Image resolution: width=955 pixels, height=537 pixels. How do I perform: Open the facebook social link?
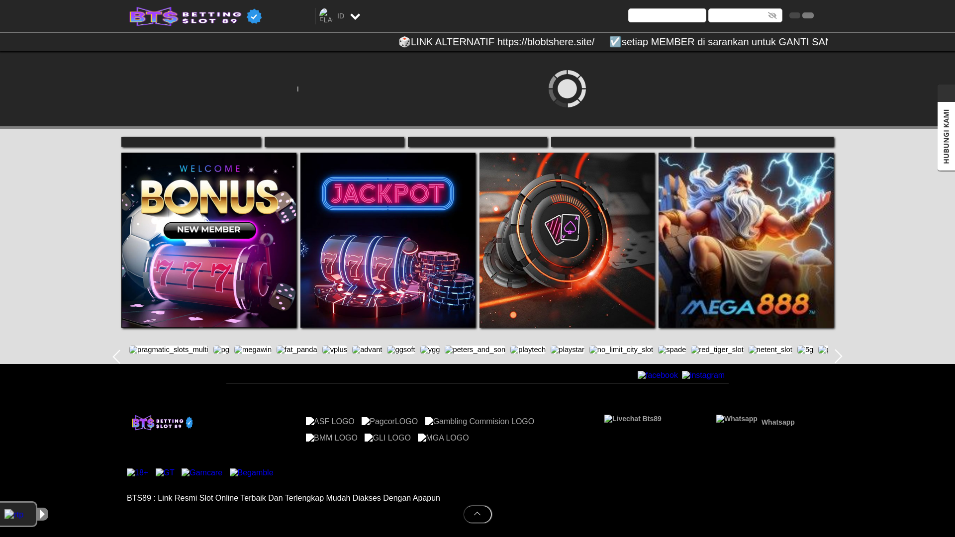coord(658,375)
